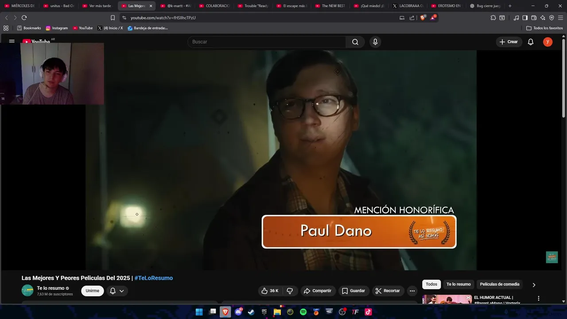Switch to the COLABORACIO tab
The height and width of the screenshot is (319, 567).
(214, 6)
